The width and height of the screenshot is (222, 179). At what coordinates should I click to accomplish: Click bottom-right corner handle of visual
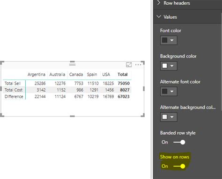(143, 115)
